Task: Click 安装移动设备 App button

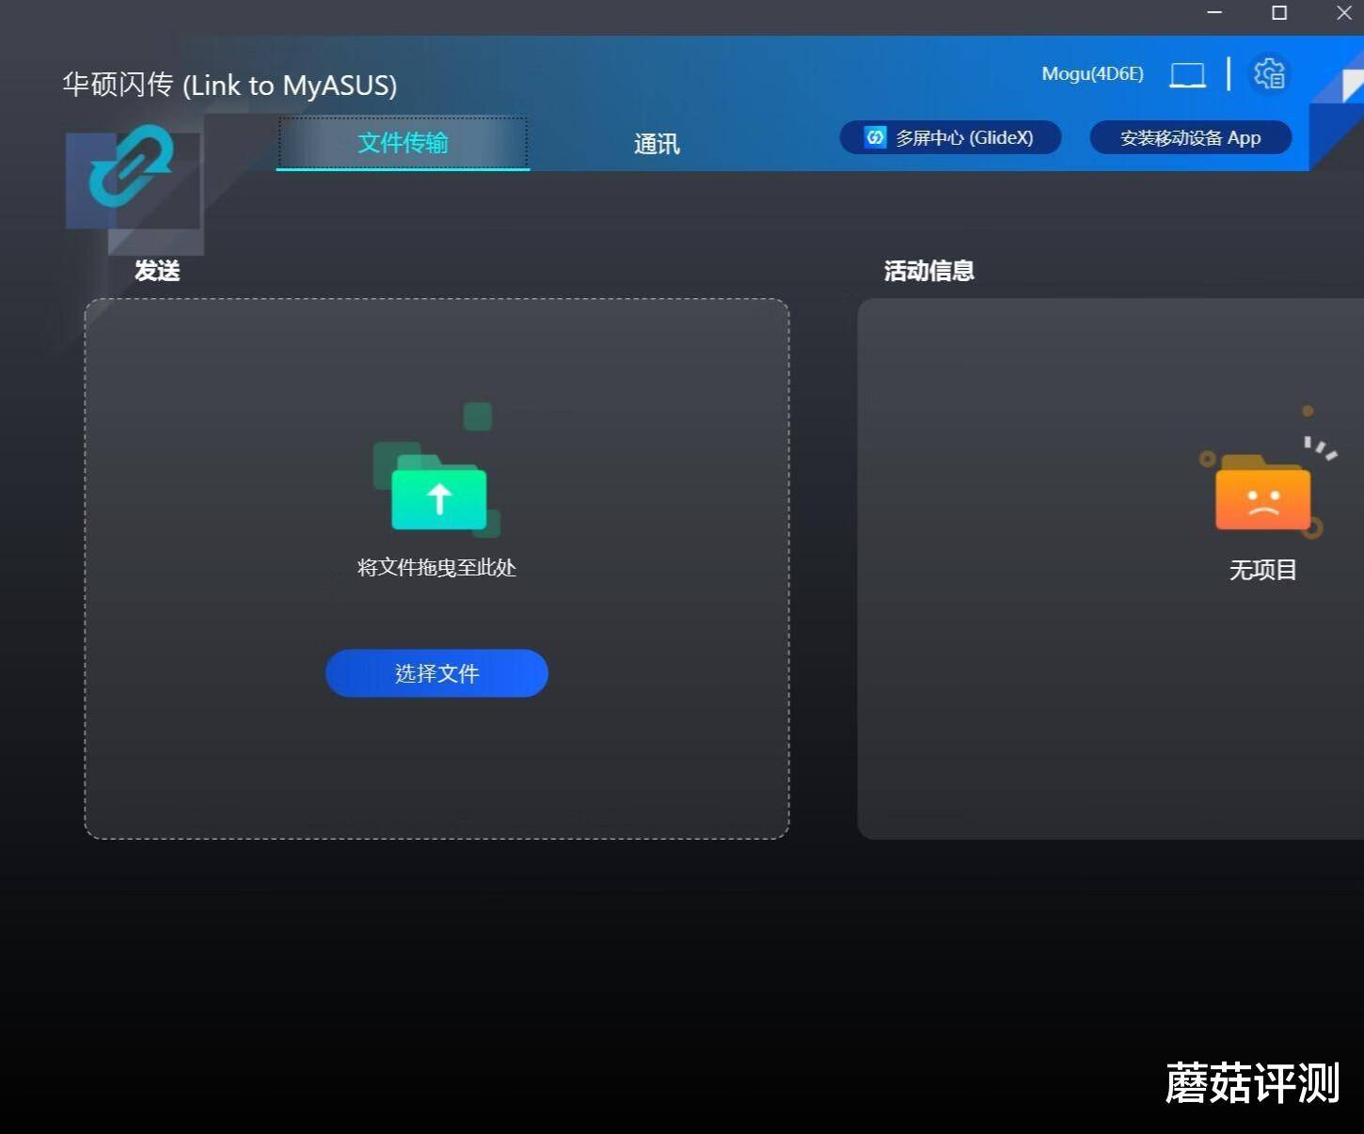Action: (1191, 138)
